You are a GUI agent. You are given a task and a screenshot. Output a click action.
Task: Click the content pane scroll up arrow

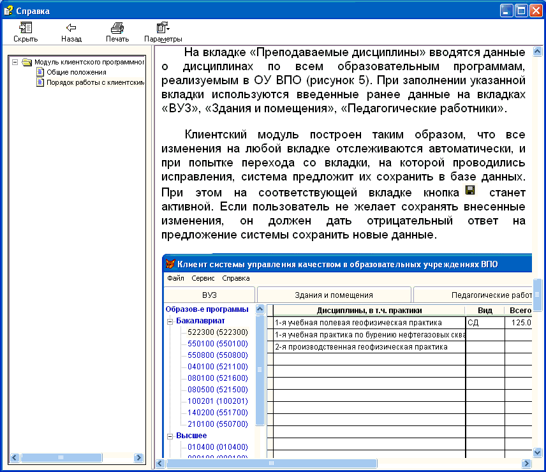point(537,52)
